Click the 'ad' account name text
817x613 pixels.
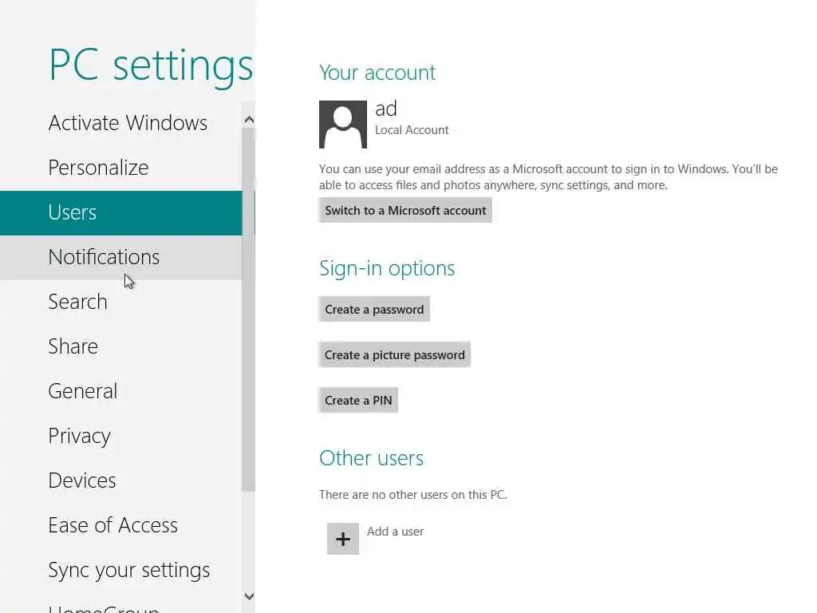pos(386,109)
